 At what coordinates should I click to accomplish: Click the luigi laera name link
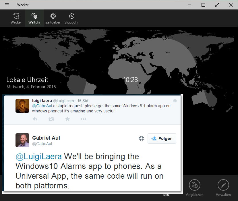point(42,101)
